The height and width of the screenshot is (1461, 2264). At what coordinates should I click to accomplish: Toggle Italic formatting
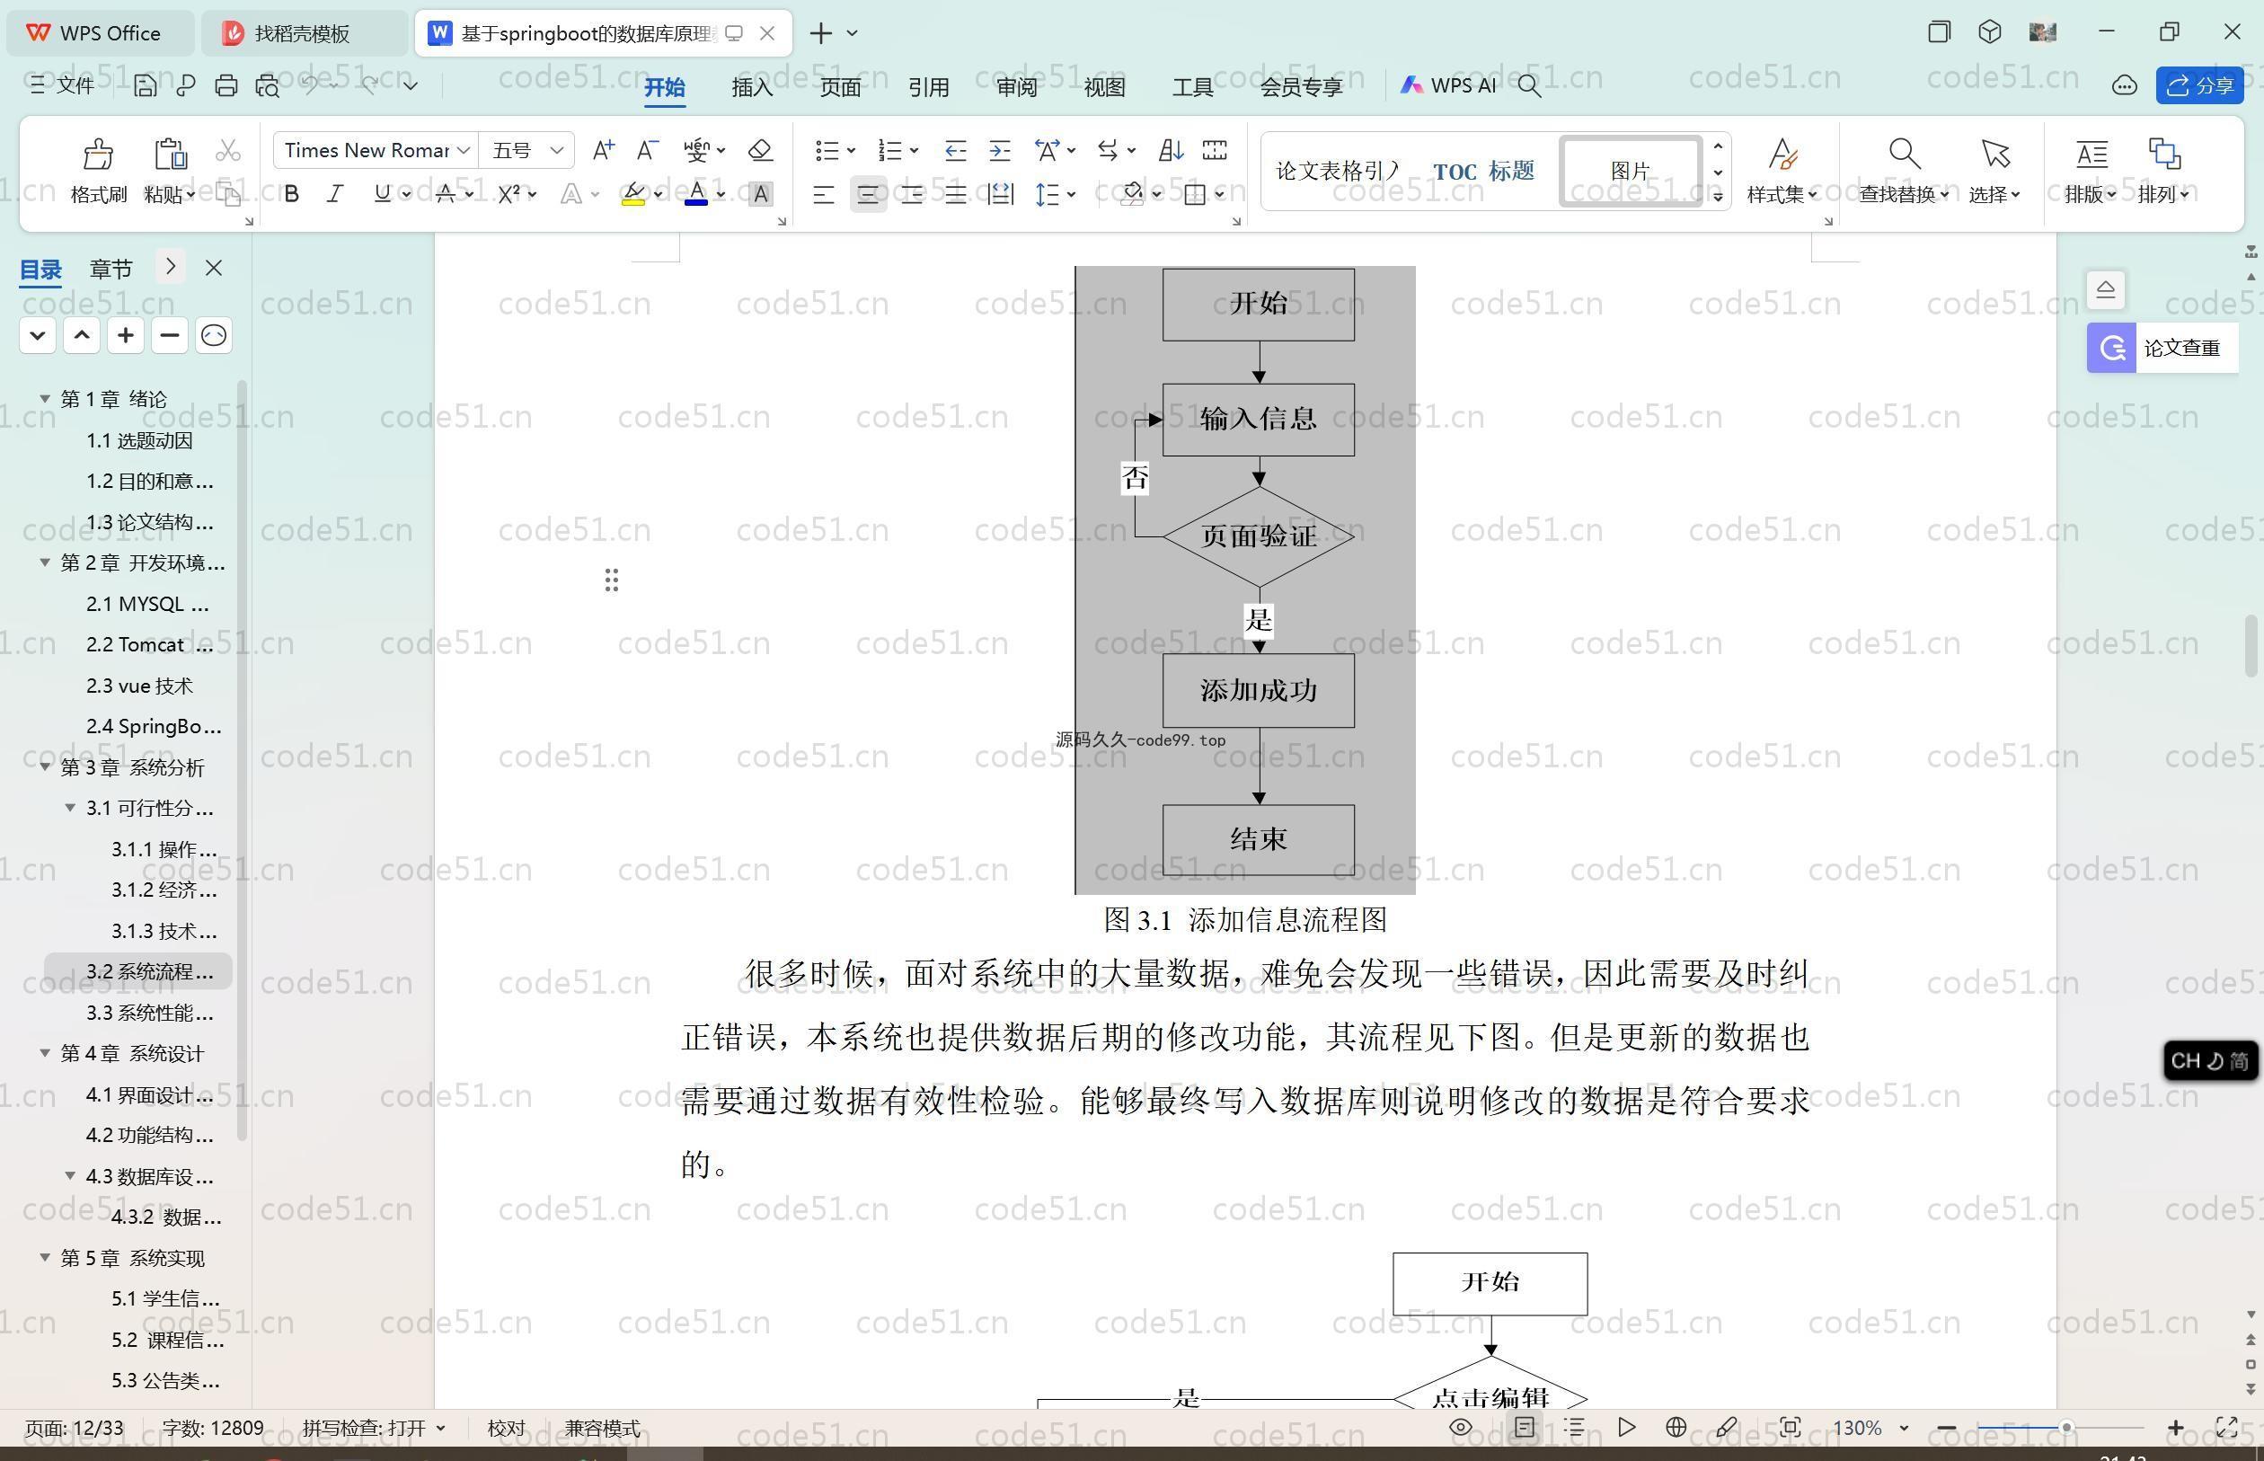pos(335,193)
